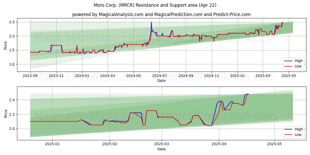Screen dimensions: 310x155
Task: Click the '2024-09' x-axis label in the top chart
Action: (186, 76)
